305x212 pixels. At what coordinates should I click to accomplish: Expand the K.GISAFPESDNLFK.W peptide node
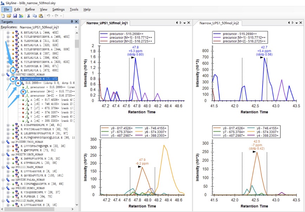coord(8,125)
